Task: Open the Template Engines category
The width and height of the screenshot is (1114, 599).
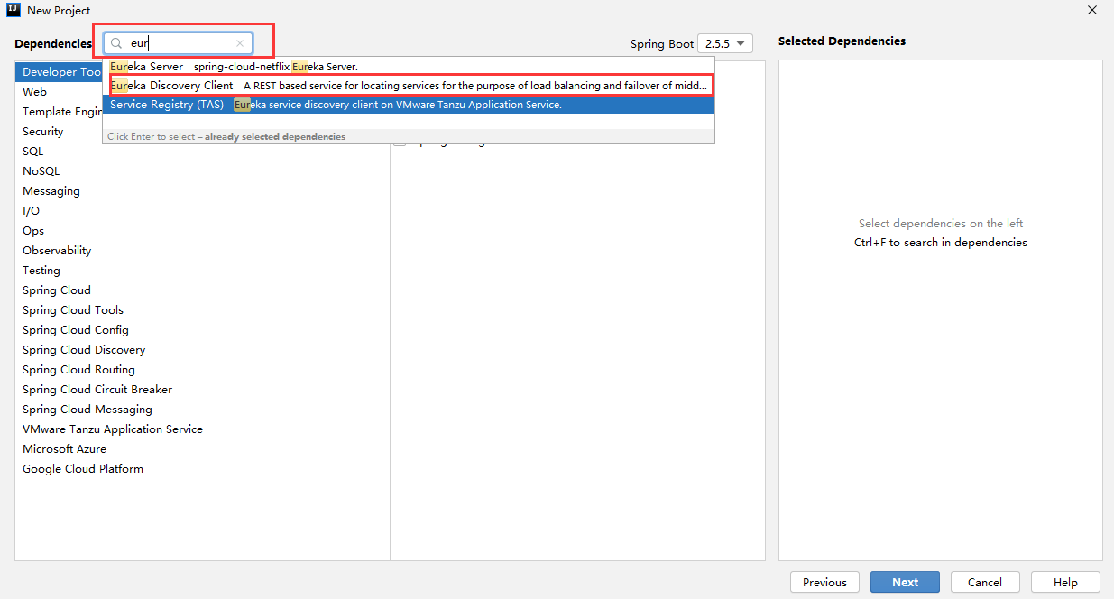Action: (x=60, y=112)
